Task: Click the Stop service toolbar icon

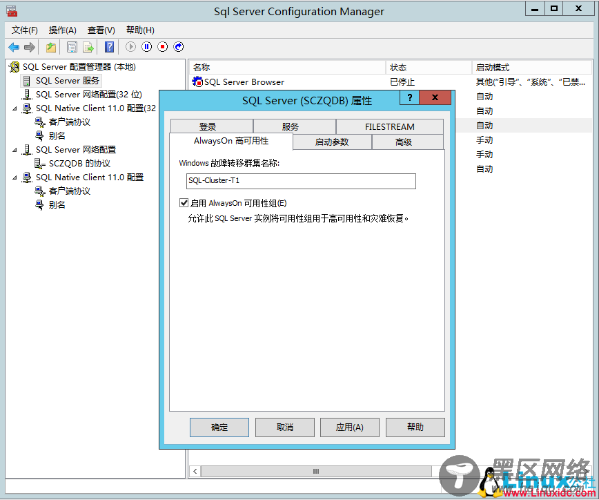Action: click(163, 47)
